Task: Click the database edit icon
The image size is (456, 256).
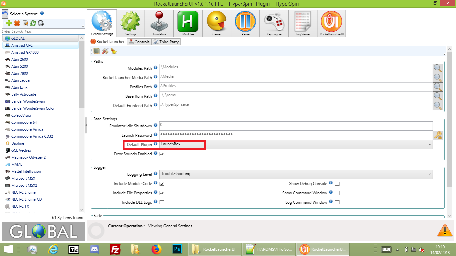Action: 41,23
